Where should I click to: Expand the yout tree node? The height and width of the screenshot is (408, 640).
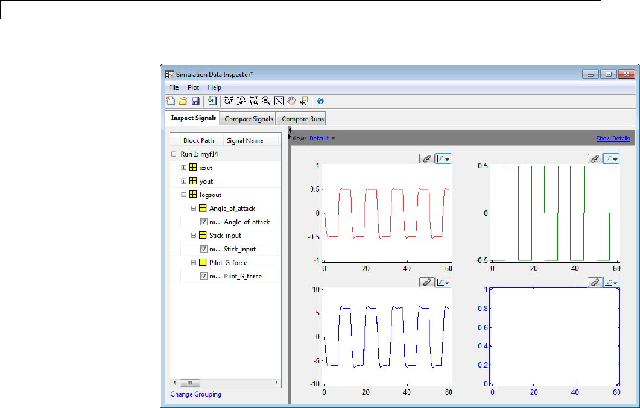[x=184, y=181]
